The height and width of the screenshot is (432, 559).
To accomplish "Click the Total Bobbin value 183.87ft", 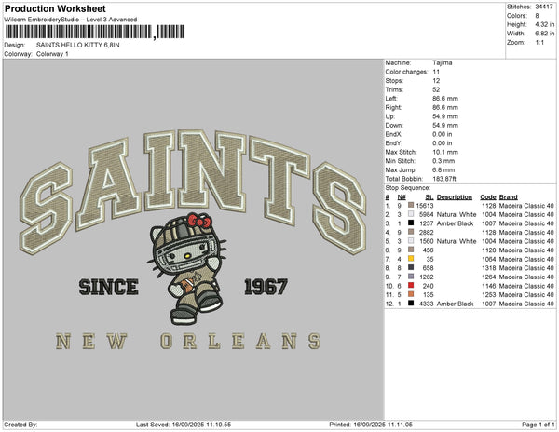I will [x=444, y=179].
